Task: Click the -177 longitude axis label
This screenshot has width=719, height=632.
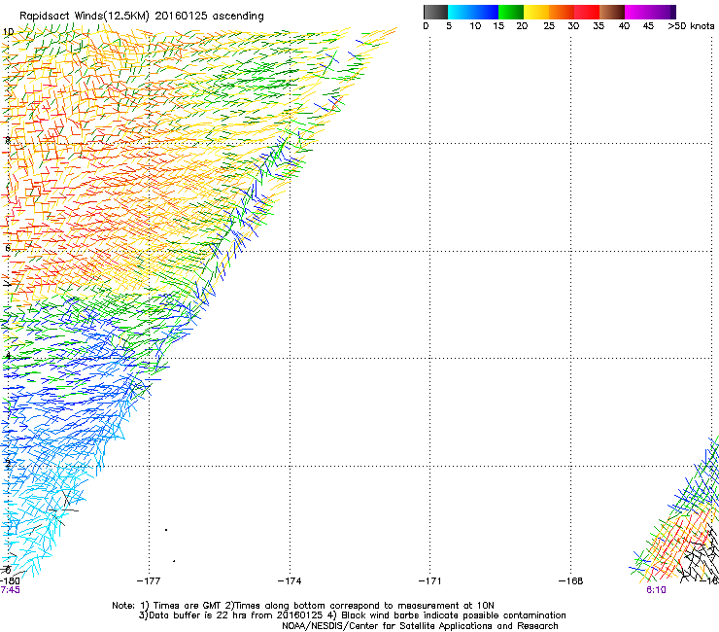Action: click(x=149, y=581)
